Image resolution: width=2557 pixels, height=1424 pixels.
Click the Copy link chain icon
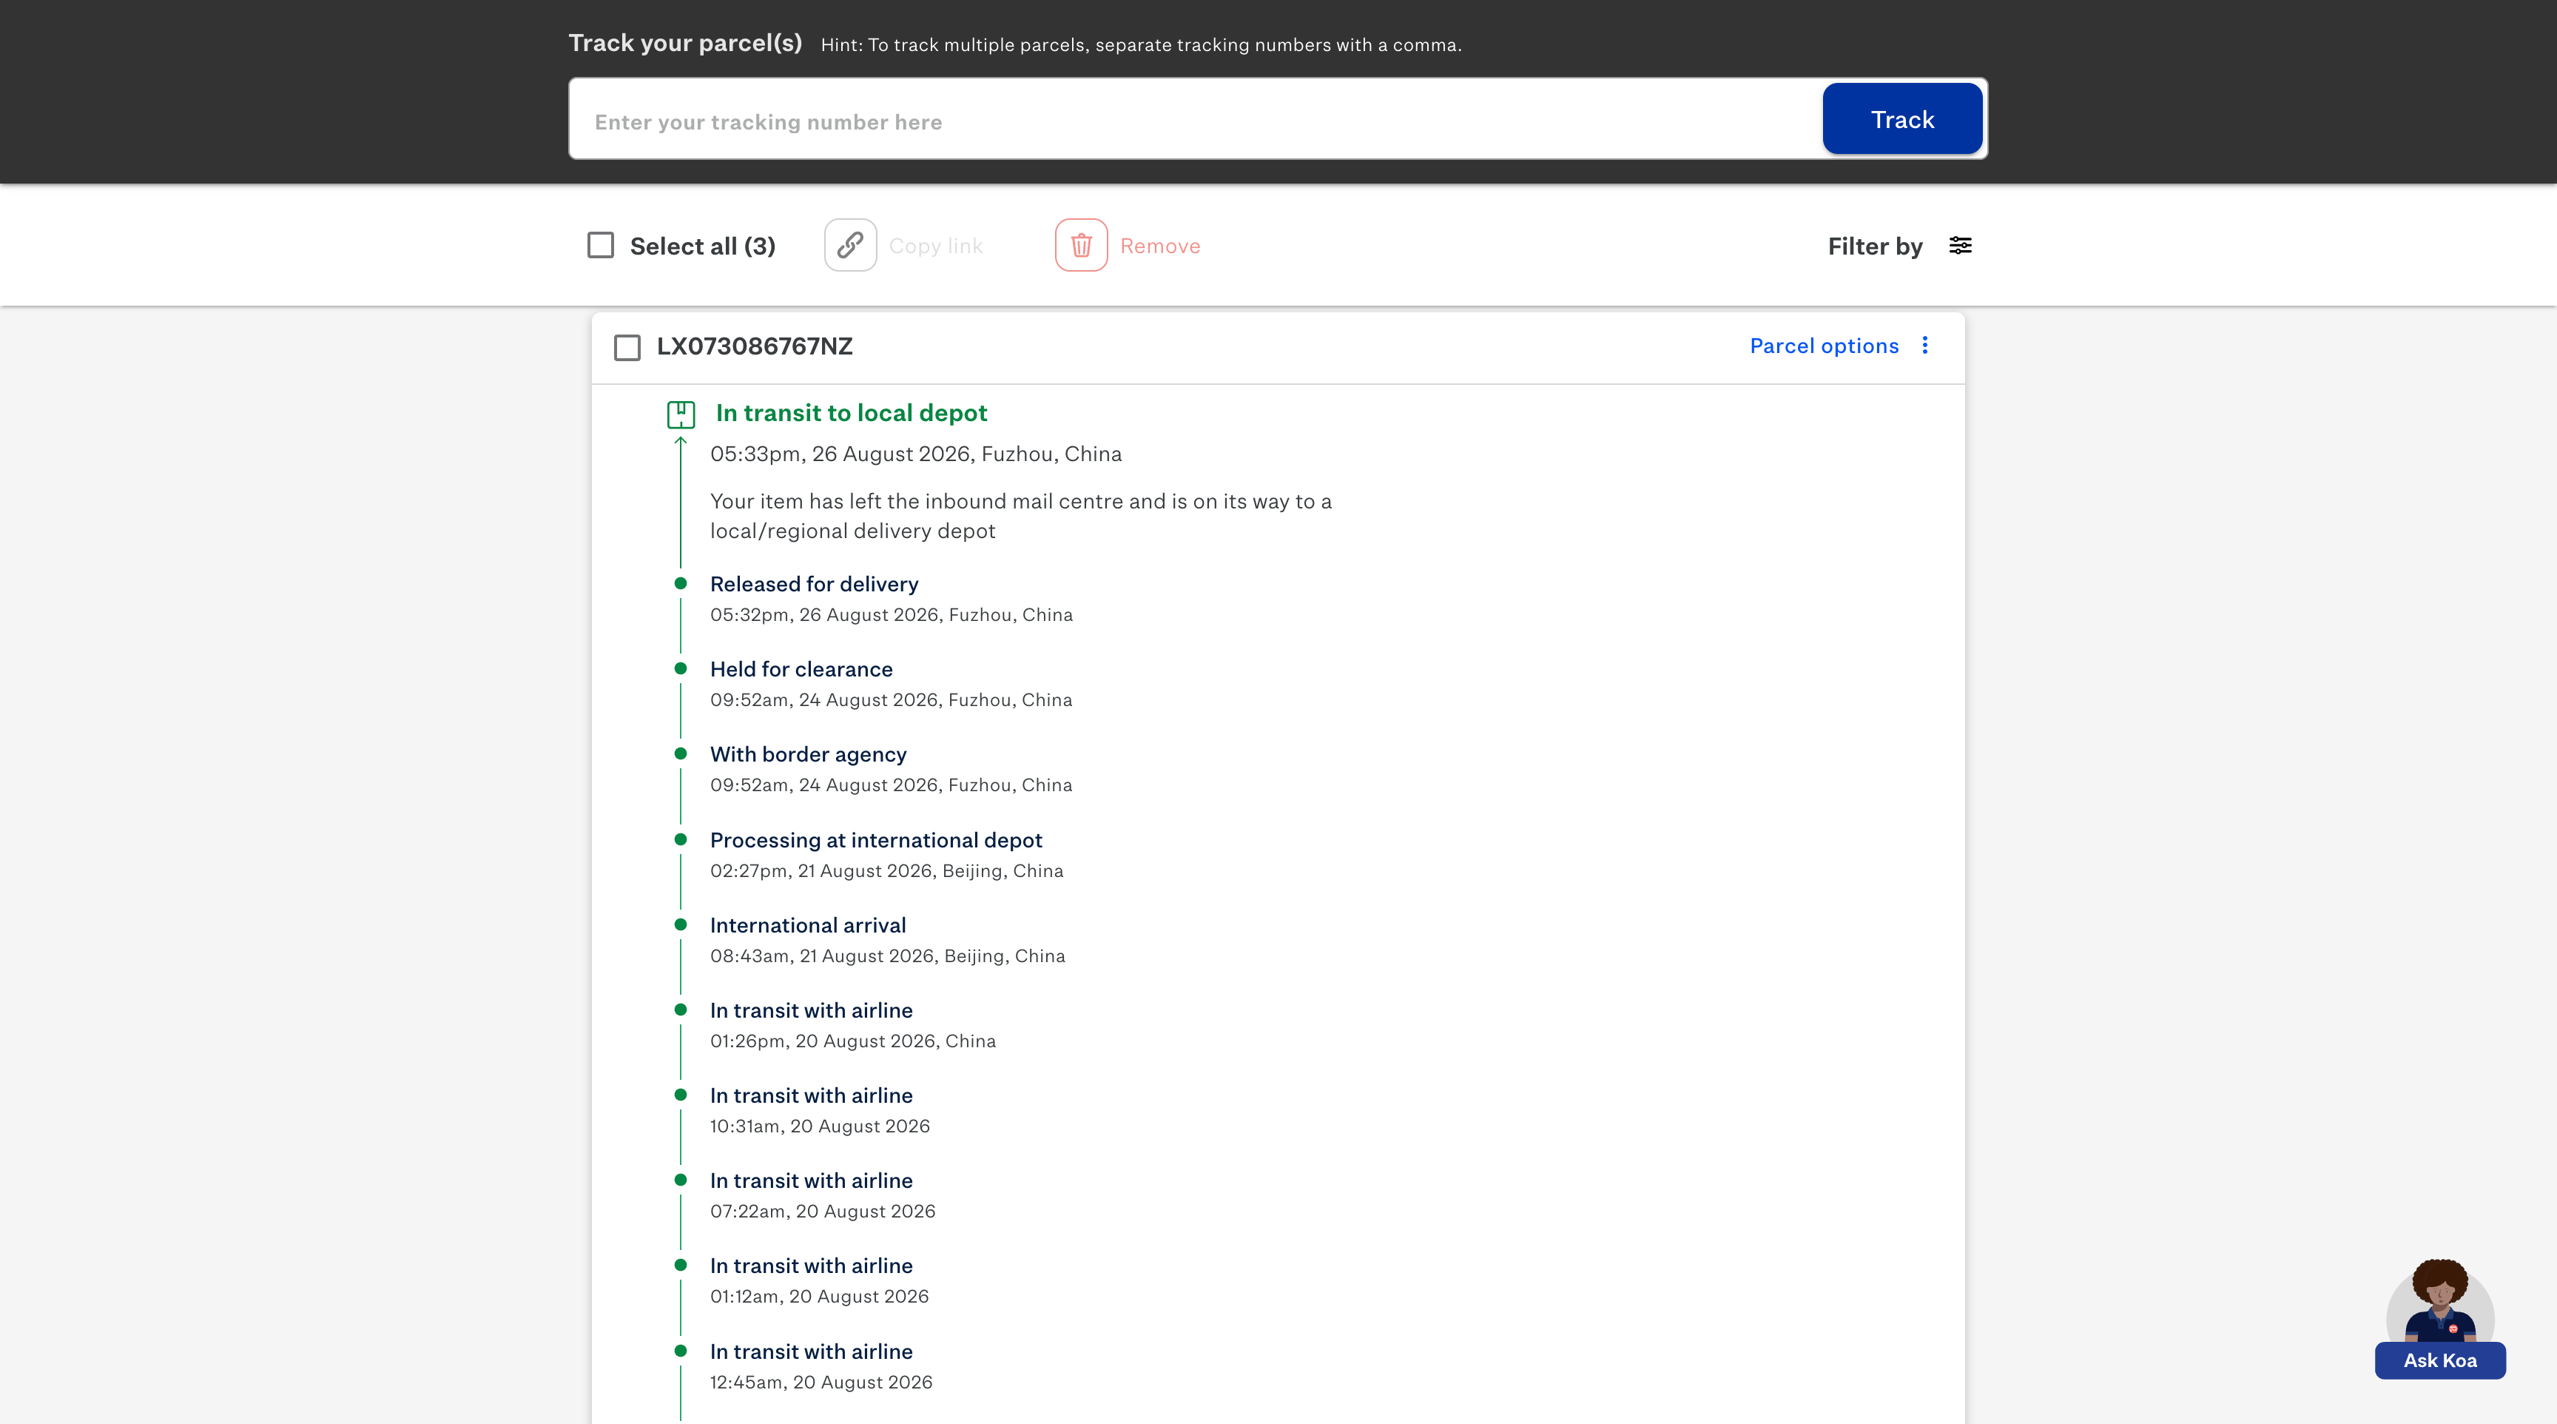click(849, 245)
